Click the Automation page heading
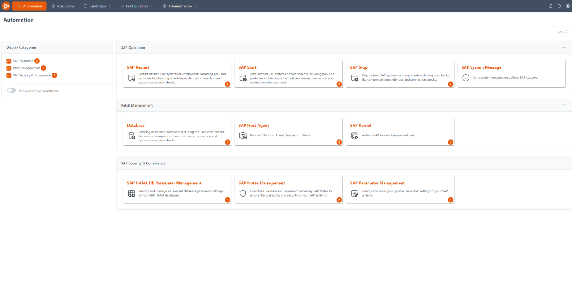 tap(18, 20)
